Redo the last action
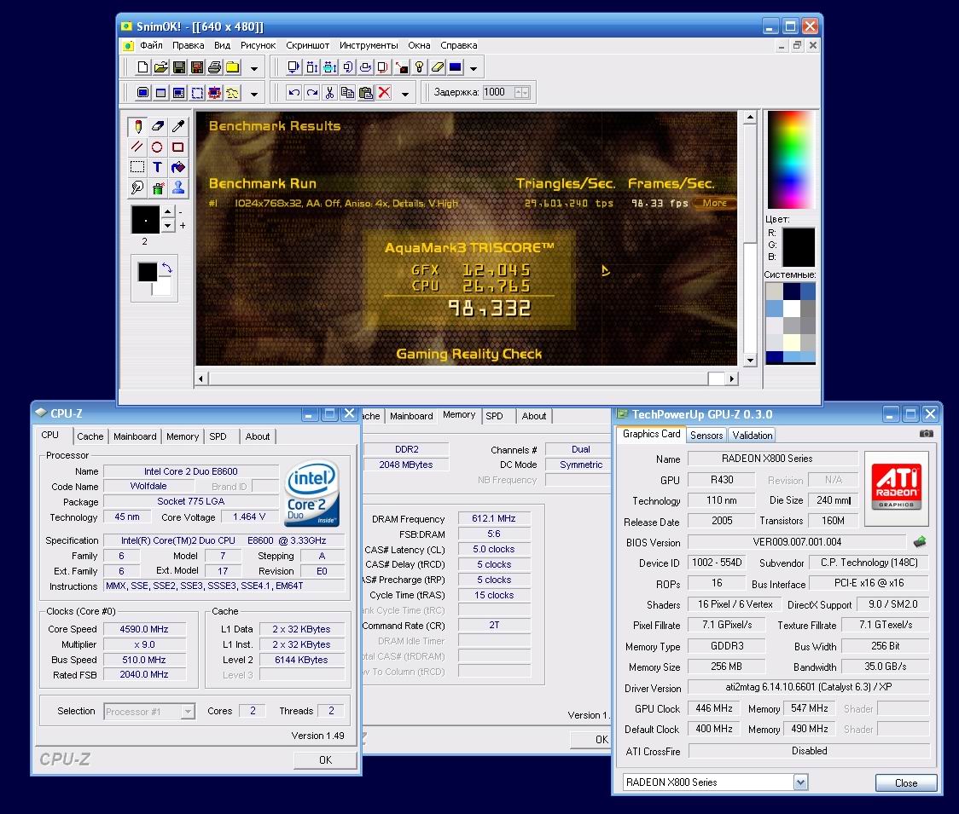Image resolution: width=959 pixels, height=814 pixels. tap(312, 92)
